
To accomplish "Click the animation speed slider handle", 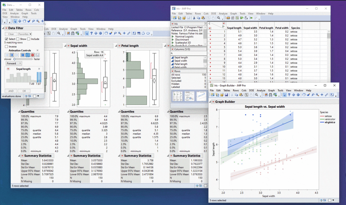I will 14,59.
